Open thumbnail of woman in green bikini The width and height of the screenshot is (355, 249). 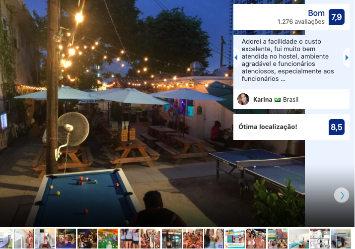click(x=45, y=239)
